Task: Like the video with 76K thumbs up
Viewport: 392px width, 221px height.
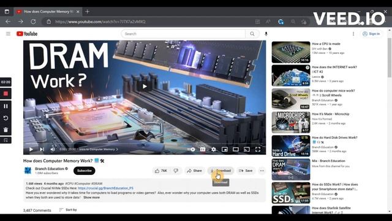Action: tap(160, 171)
